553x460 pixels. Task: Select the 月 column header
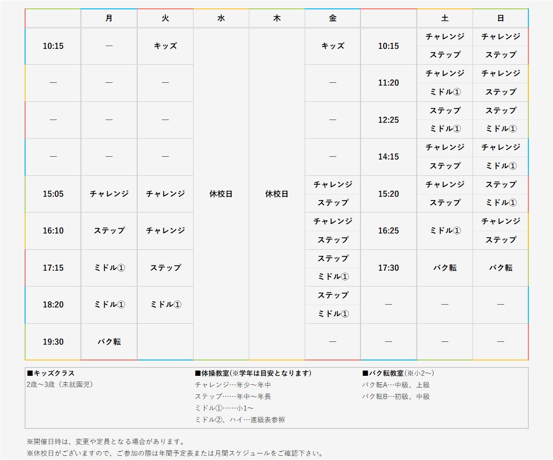(x=109, y=18)
